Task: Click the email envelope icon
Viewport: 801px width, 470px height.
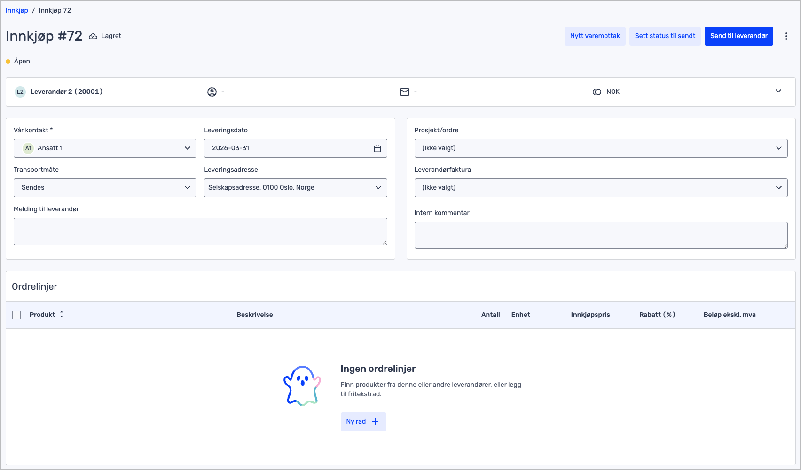Action: click(404, 92)
